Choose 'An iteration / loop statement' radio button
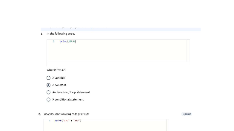This screenshot has width=234, height=131. [x=48, y=92]
